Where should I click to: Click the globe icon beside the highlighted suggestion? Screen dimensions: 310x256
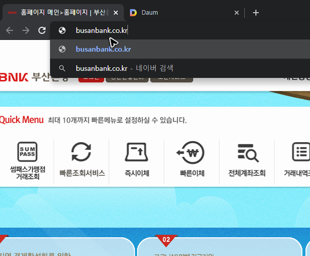[62, 49]
